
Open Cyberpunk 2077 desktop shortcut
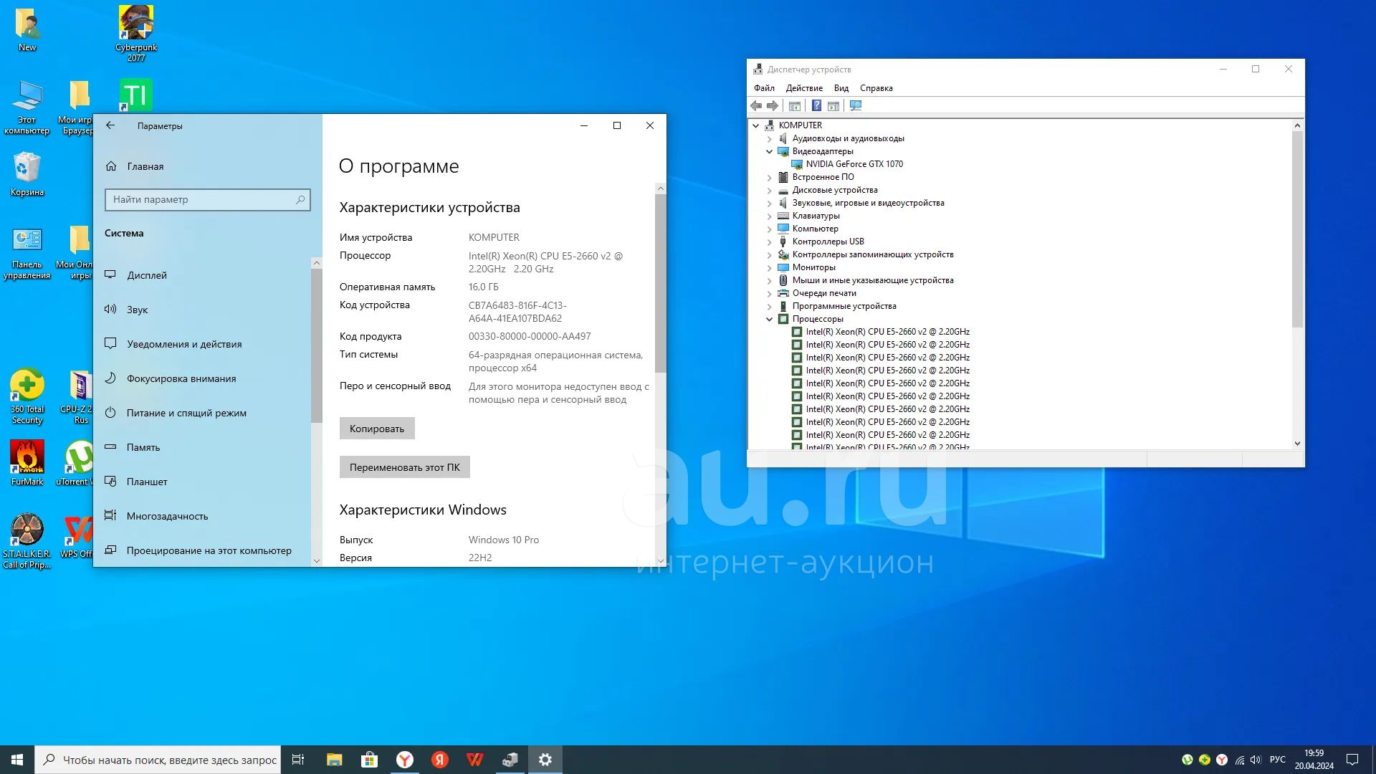pyautogui.click(x=136, y=34)
